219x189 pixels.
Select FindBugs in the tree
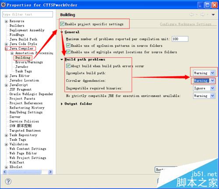tap(17, 35)
